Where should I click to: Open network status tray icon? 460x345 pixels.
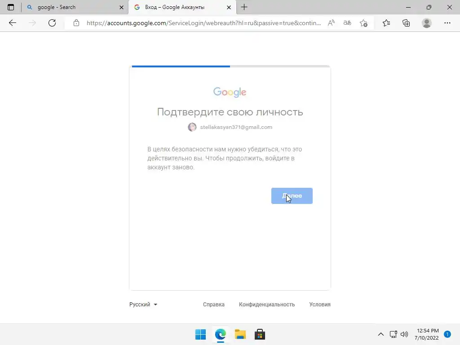point(393,334)
